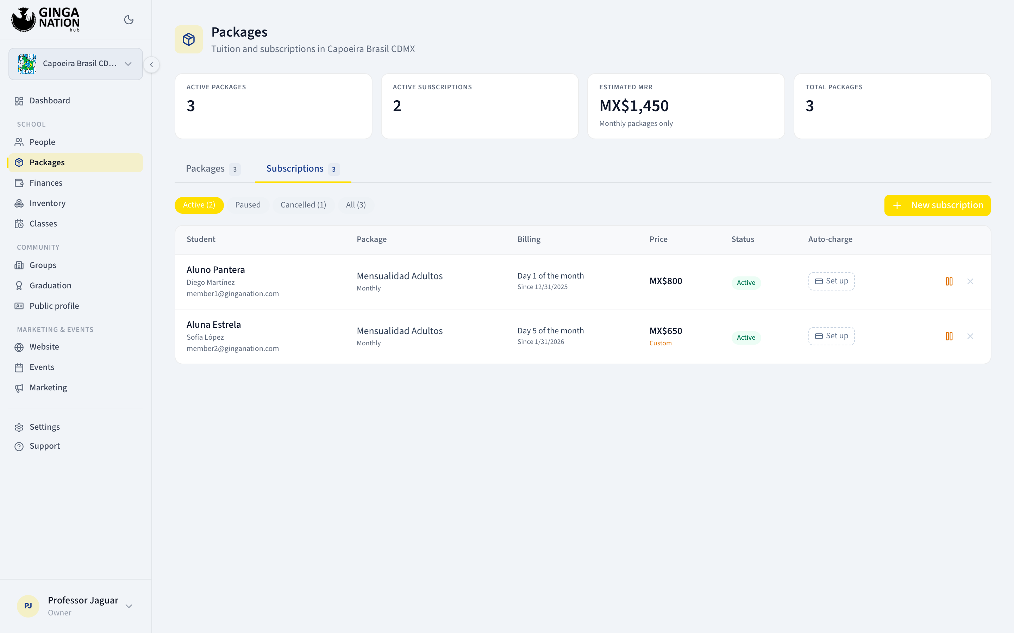Click the Classes calendar icon

19,224
